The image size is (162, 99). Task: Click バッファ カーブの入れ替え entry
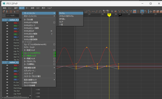tap(39, 76)
